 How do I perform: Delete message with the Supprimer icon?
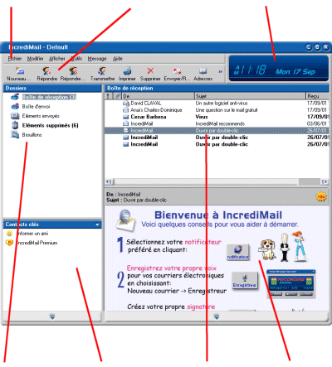click(x=150, y=71)
